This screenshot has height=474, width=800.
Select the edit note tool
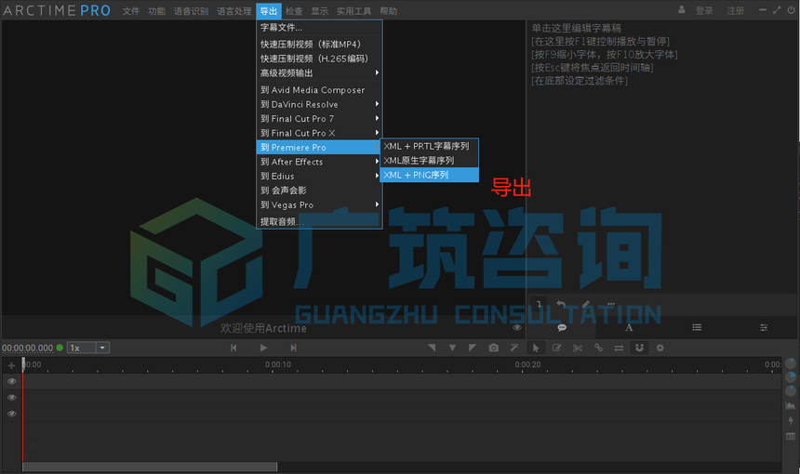pos(556,349)
